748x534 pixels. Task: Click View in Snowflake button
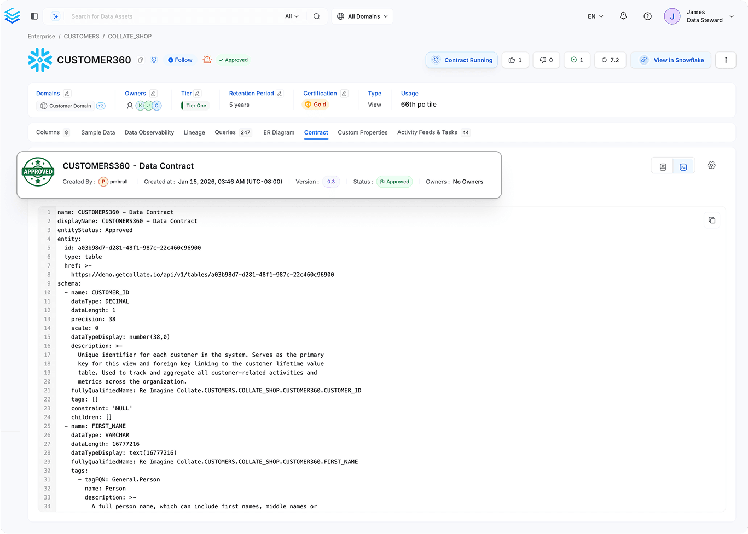(x=671, y=60)
